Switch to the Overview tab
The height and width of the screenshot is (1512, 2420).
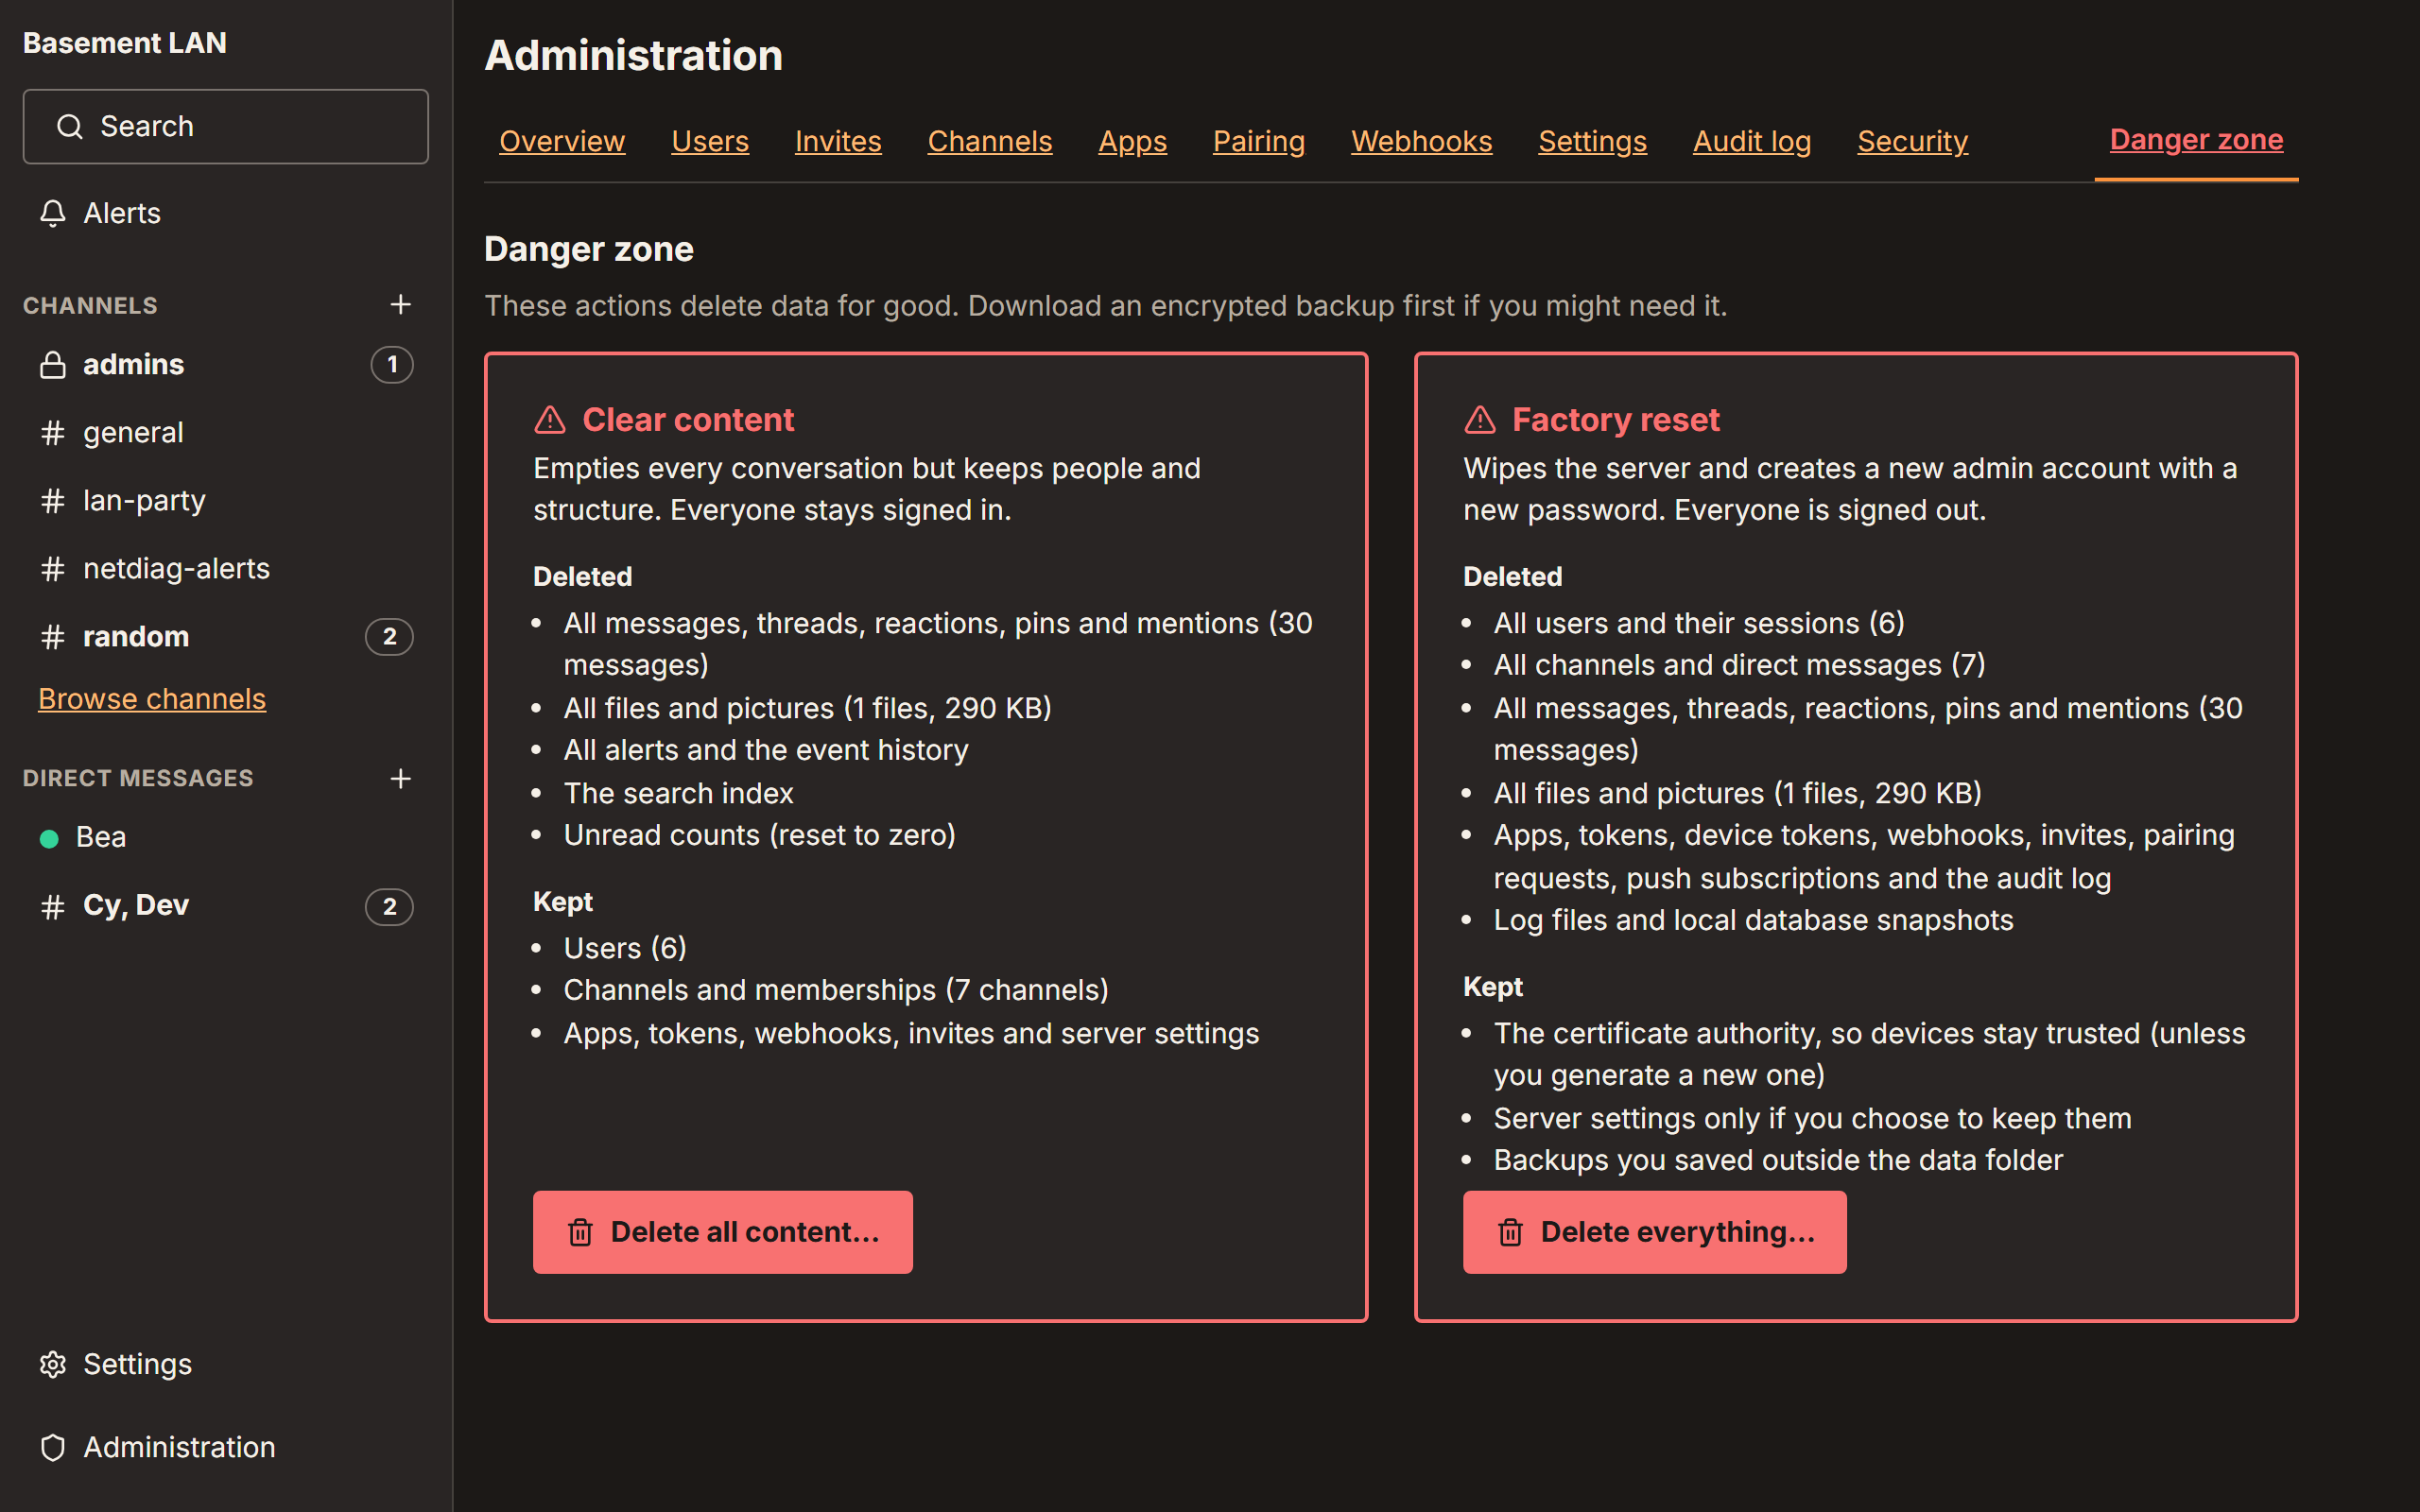[x=562, y=141]
